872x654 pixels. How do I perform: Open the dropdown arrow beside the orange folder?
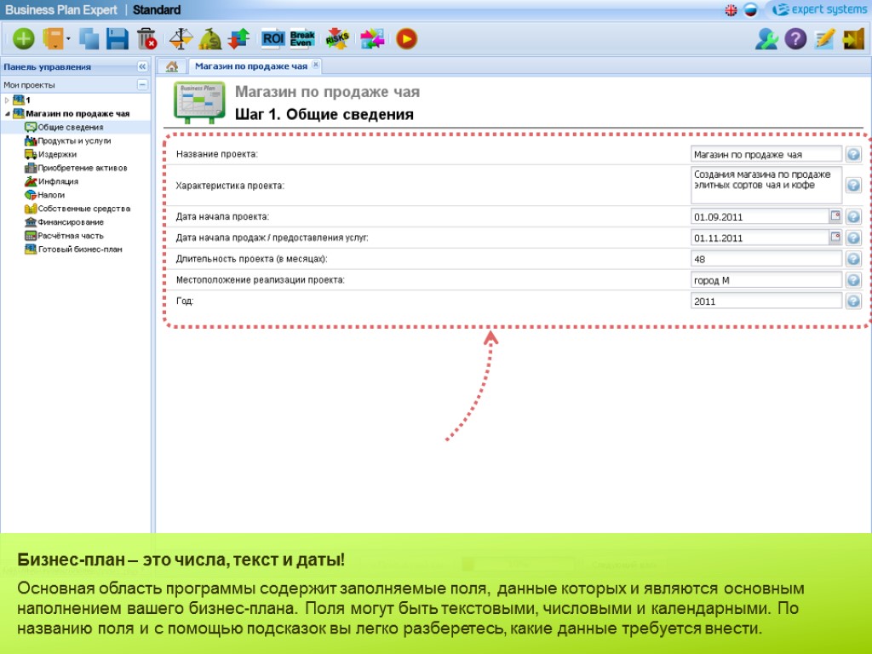click(x=68, y=39)
